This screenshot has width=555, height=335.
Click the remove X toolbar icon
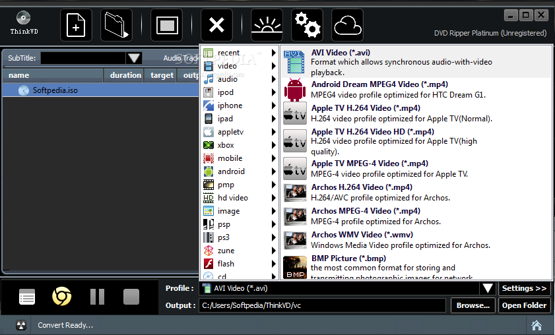[216, 25]
